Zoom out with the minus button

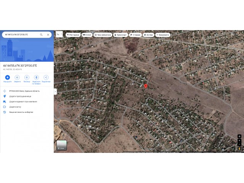pos(239,144)
